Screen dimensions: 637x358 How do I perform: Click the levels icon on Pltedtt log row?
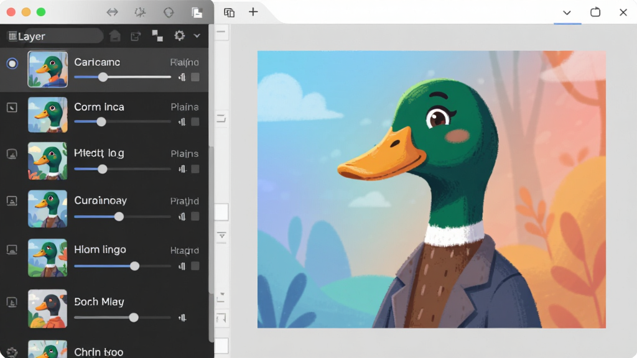click(x=182, y=169)
